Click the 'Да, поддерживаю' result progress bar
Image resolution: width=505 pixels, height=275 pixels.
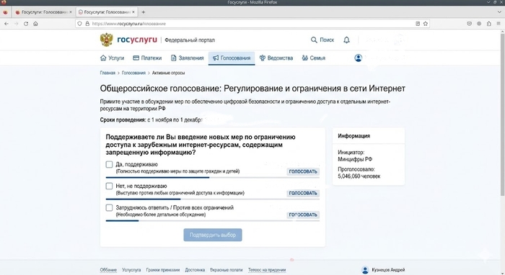(x=213, y=177)
